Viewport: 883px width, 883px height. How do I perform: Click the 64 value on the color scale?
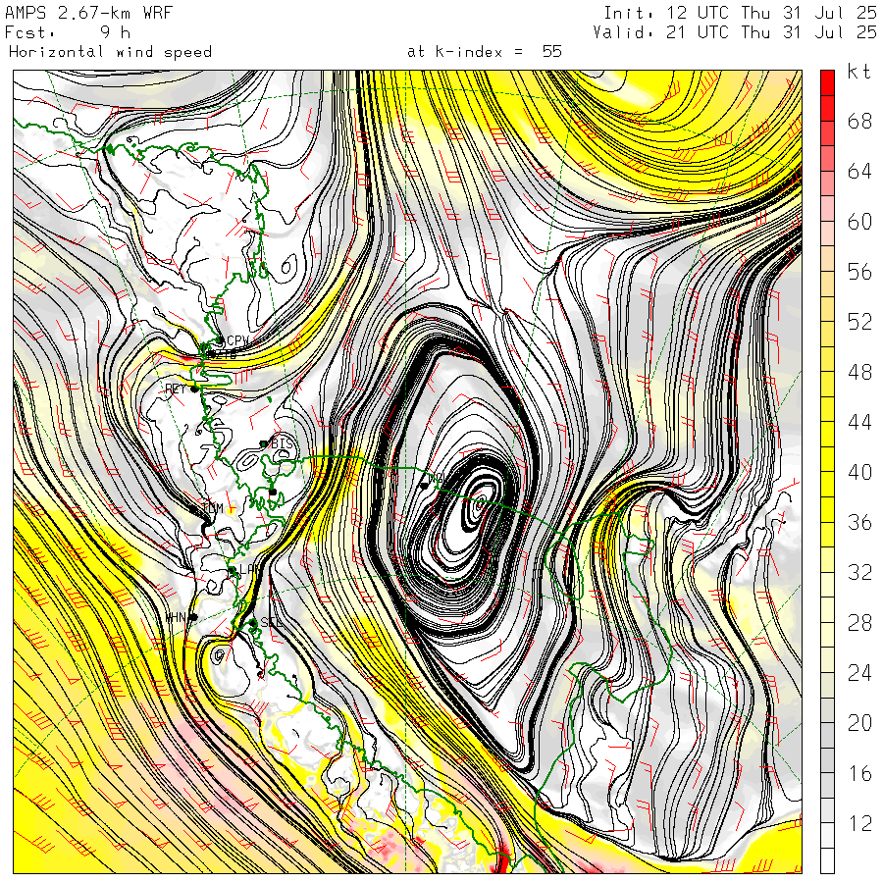coord(859,171)
